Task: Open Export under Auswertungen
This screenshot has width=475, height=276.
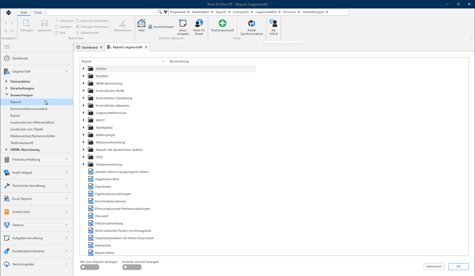Action: (x=15, y=116)
